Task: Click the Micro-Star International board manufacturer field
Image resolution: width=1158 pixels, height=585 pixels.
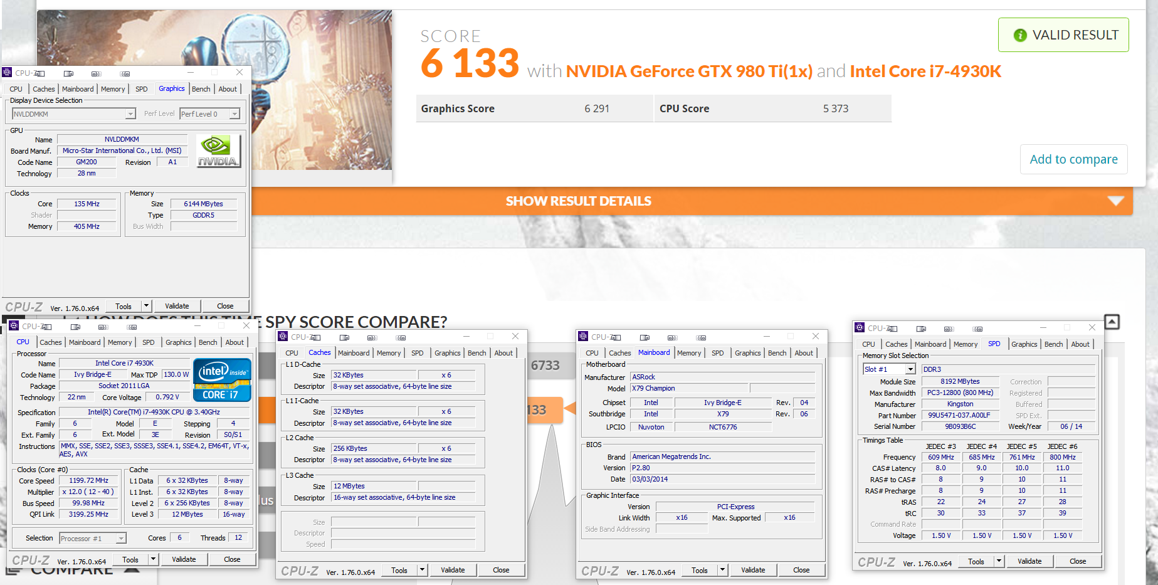Action: [122, 150]
